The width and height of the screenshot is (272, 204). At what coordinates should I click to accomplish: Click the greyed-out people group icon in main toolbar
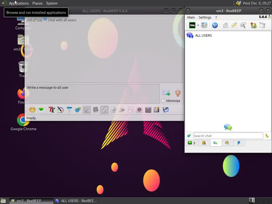[x=243, y=25]
